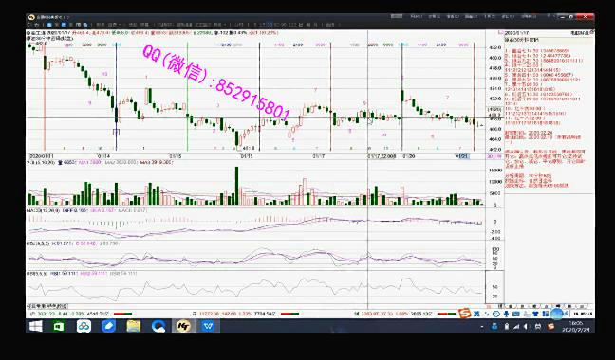
Task: Toggle the Sogou punctuation mode button
Action: coord(487,314)
